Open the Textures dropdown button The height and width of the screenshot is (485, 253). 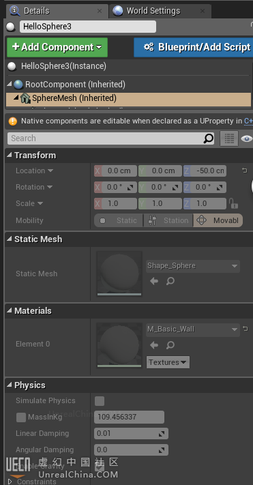[168, 362]
